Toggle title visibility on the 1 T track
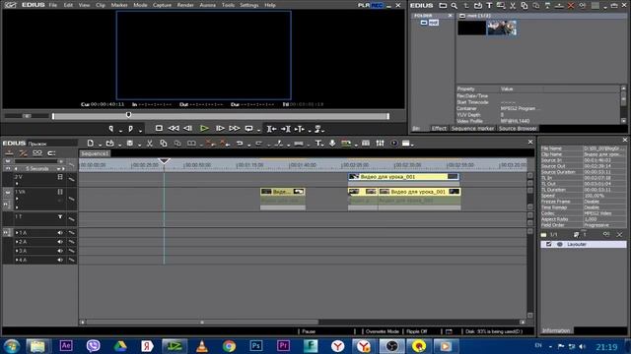Image resolution: width=631 pixels, height=354 pixels. (60, 216)
